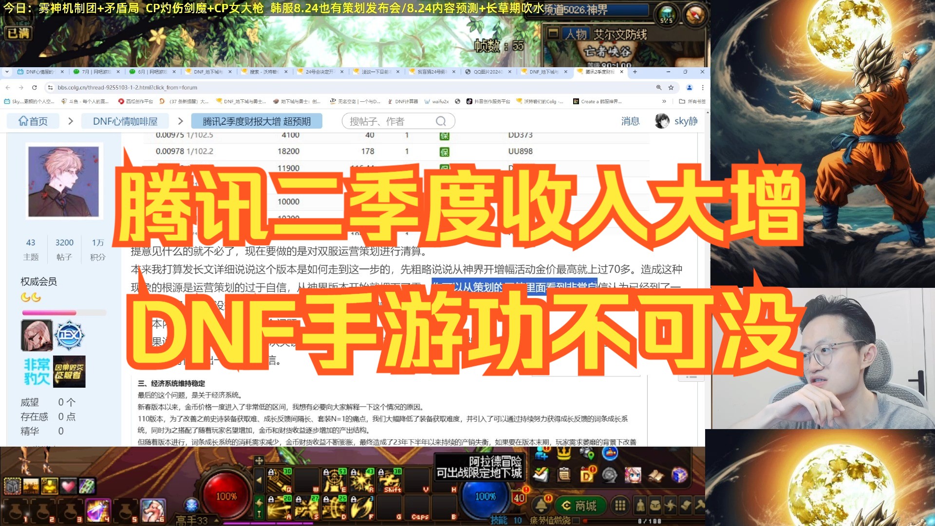
Task: Open the 消息 messages link
Action: coord(630,121)
